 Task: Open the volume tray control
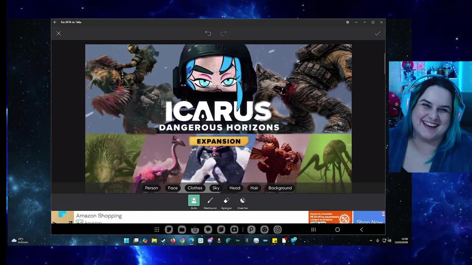click(x=389, y=241)
